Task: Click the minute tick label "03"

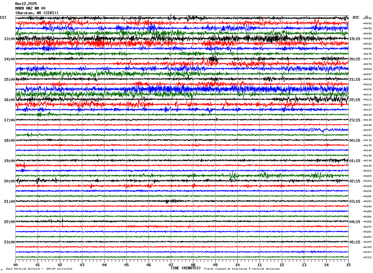Action: 82,265
